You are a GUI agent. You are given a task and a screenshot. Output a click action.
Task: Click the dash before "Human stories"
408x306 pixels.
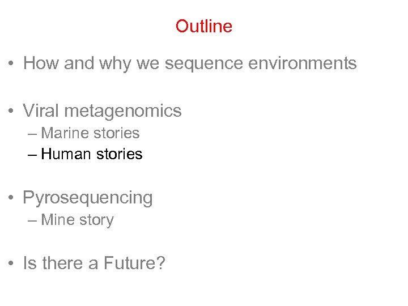(x=31, y=155)
